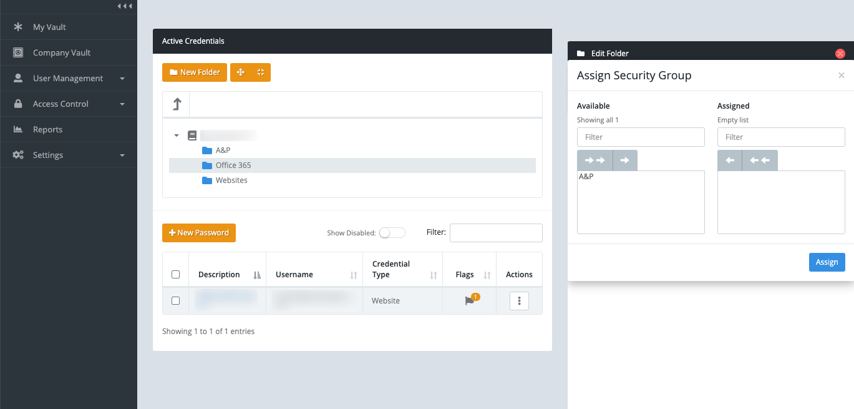The width and height of the screenshot is (854, 409).
Task: Toggle the Show Disabled switch
Action: tap(392, 233)
